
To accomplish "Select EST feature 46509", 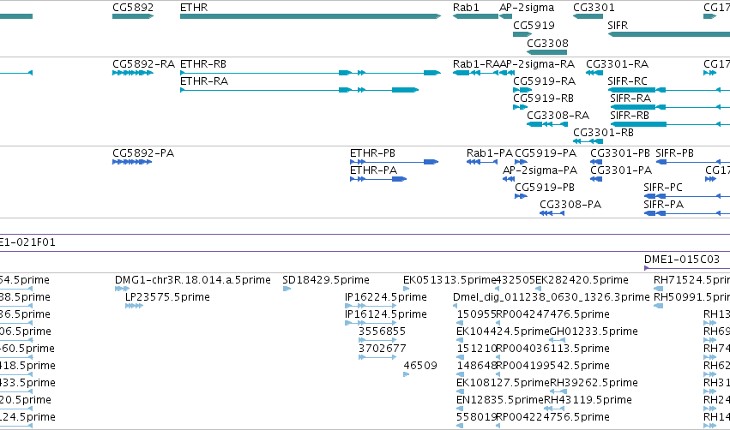I will [407, 374].
